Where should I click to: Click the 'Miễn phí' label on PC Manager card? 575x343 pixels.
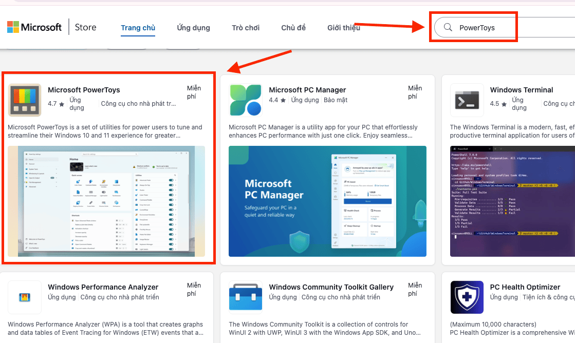coord(415,92)
